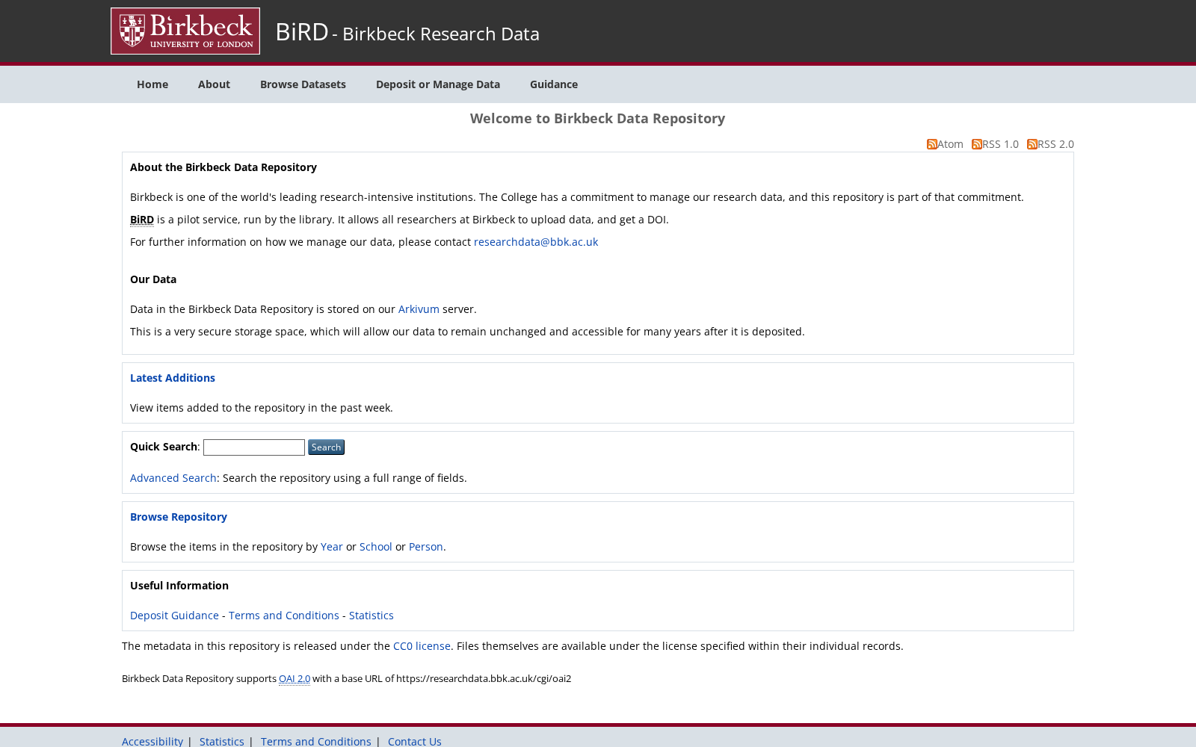The width and height of the screenshot is (1196, 747).
Task: Open Deposit or Manage Data menu
Action: (438, 84)
